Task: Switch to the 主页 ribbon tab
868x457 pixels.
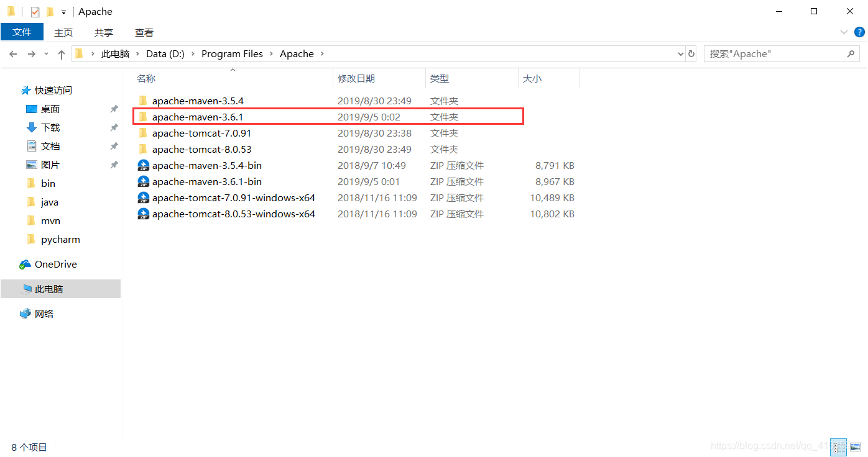Action: (63, 32)
